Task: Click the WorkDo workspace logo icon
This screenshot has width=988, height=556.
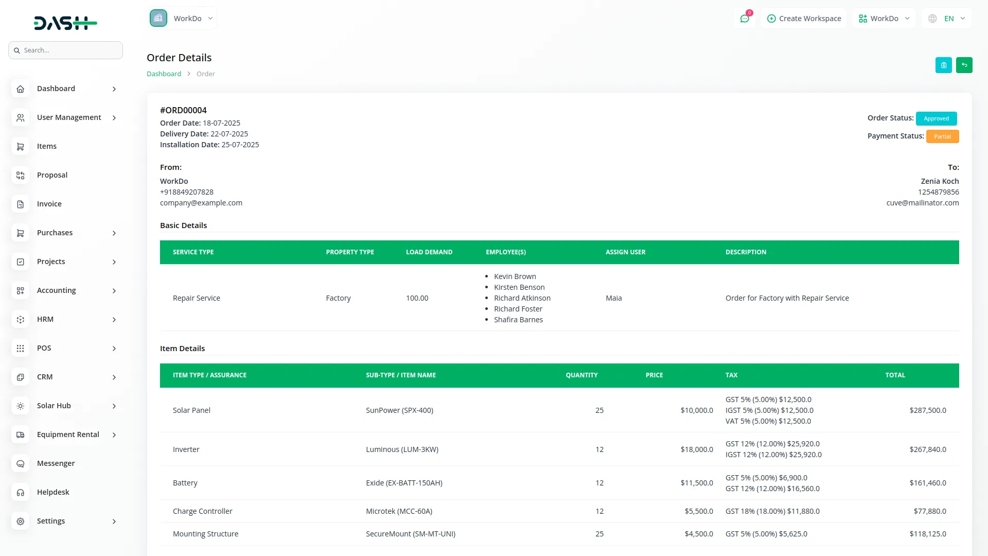Action: coord(158,18)
